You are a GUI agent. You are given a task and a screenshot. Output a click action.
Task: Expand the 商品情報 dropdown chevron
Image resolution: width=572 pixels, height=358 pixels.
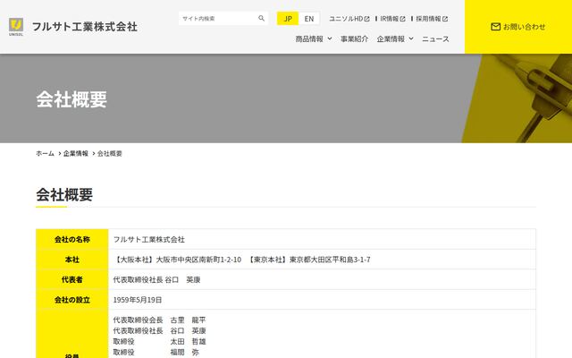(x=330, y=38)
